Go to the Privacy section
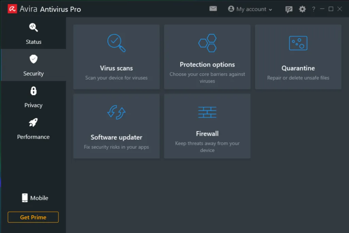Image resolution: width=349 pixels, height=233 pixels. [33, 97]
